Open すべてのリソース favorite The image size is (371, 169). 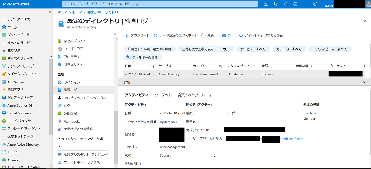17,58
